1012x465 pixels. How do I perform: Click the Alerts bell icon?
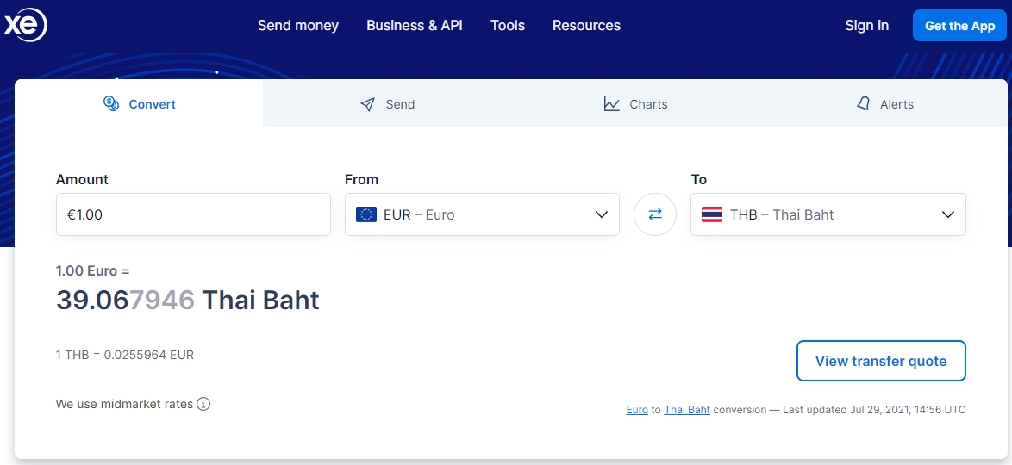tap(864, 104)
